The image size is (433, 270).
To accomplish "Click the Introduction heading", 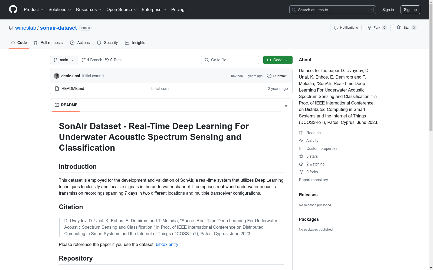I will [x=78, y=166].
